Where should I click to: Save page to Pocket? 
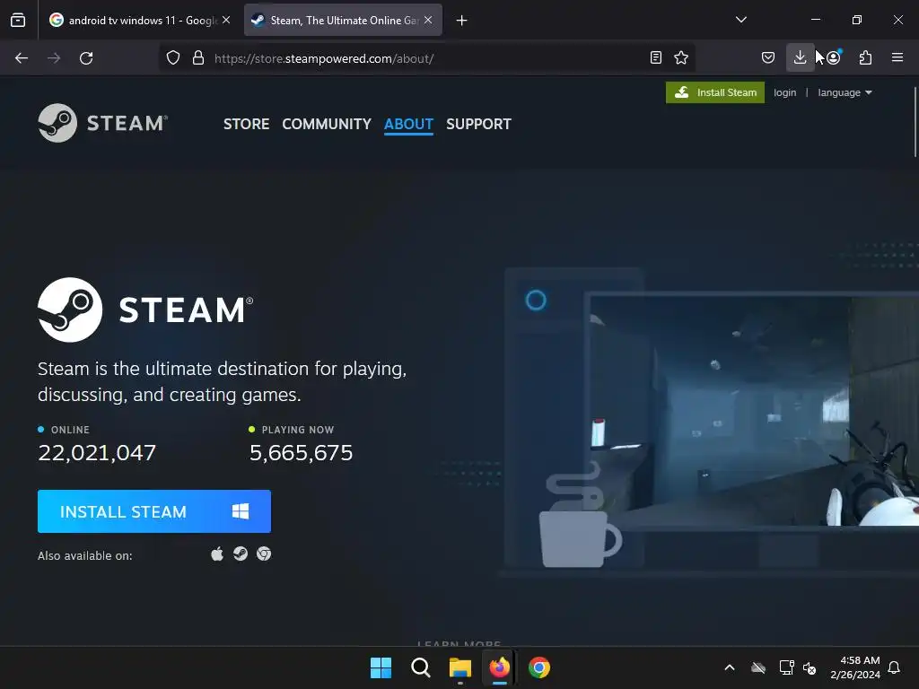(768, 57)
